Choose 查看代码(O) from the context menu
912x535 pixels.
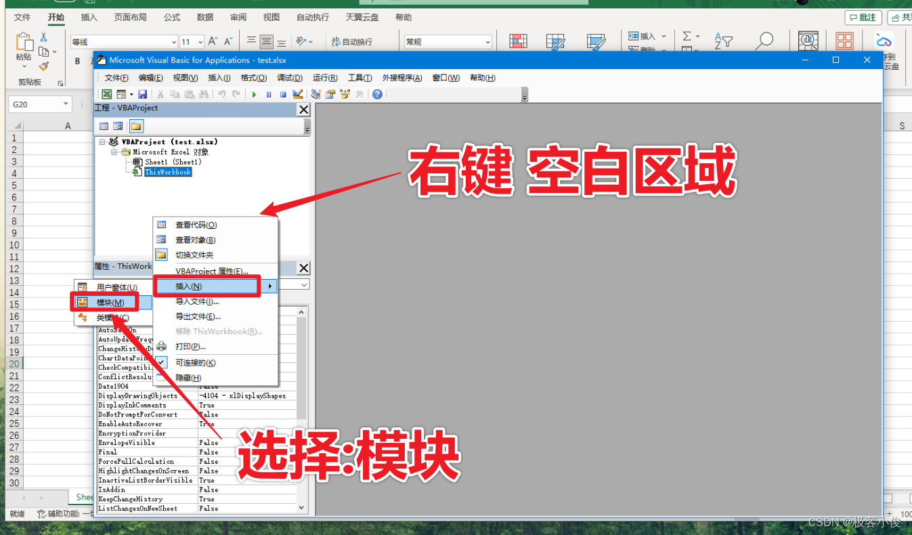coord(215,225)
